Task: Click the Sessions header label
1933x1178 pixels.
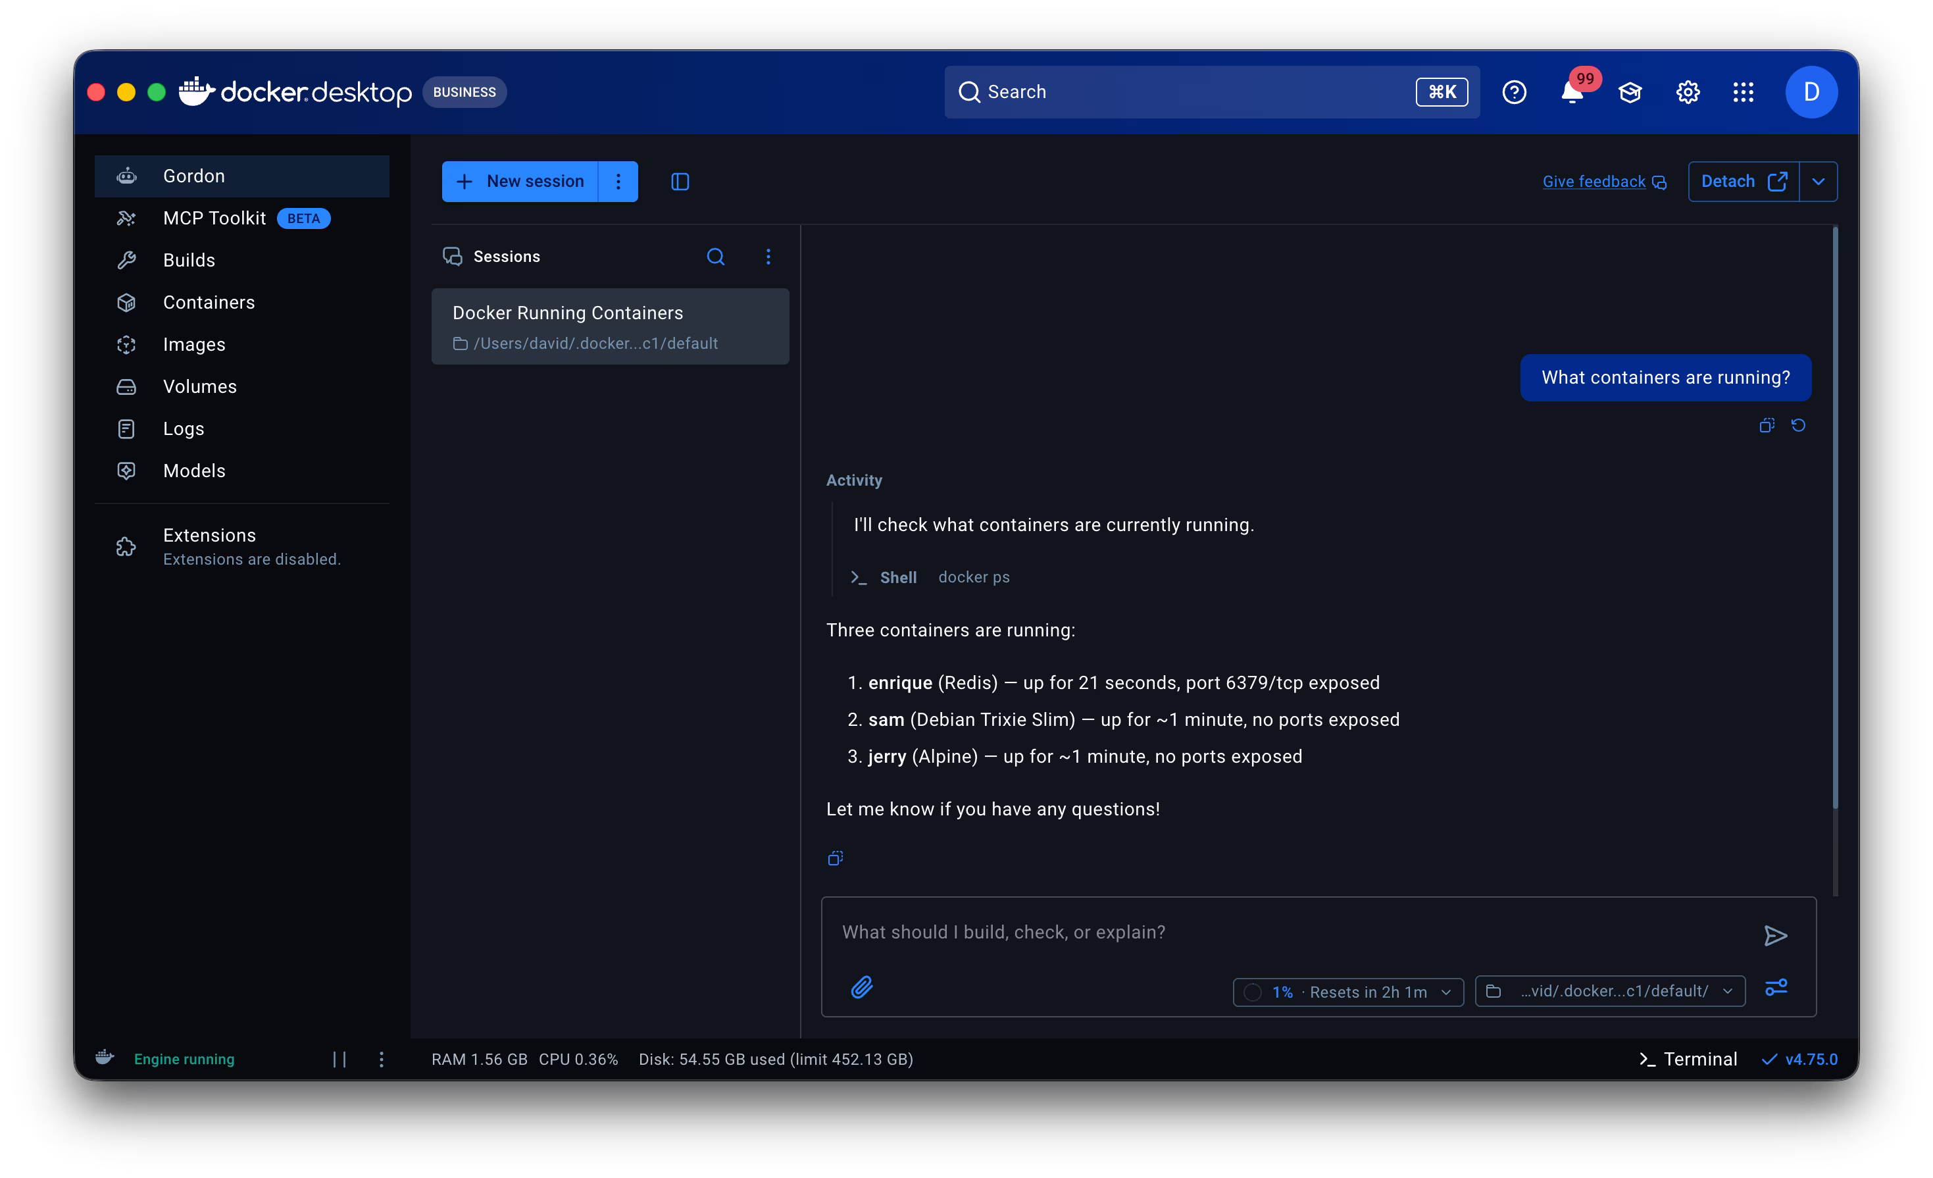Action: pyautogui.click(x=507, y=257)
